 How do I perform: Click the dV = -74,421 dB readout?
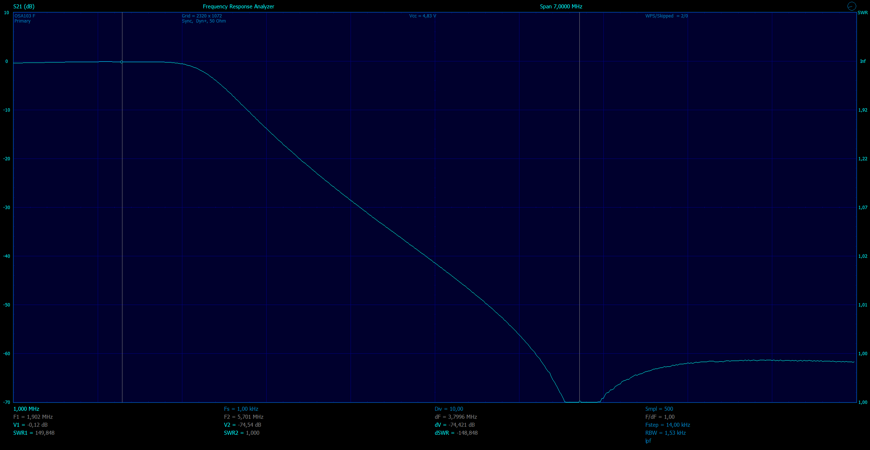[x=454, y=425]
